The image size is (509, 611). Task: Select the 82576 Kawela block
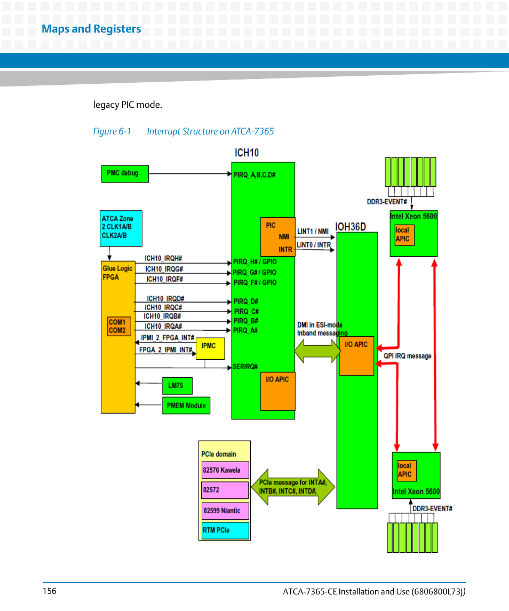point(225,470)
